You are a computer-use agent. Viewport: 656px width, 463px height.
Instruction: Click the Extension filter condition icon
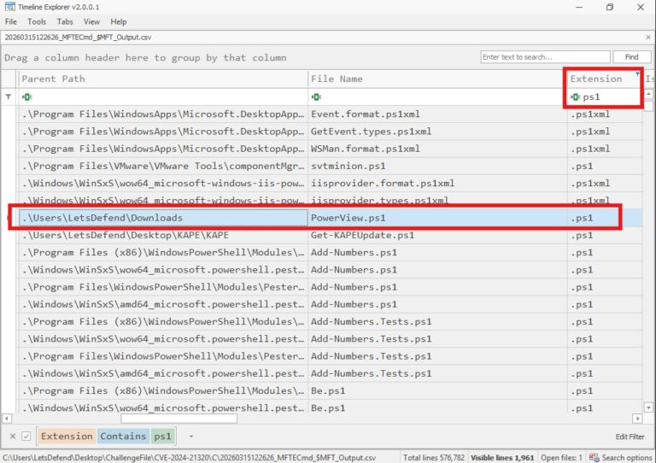pos(575,97)
